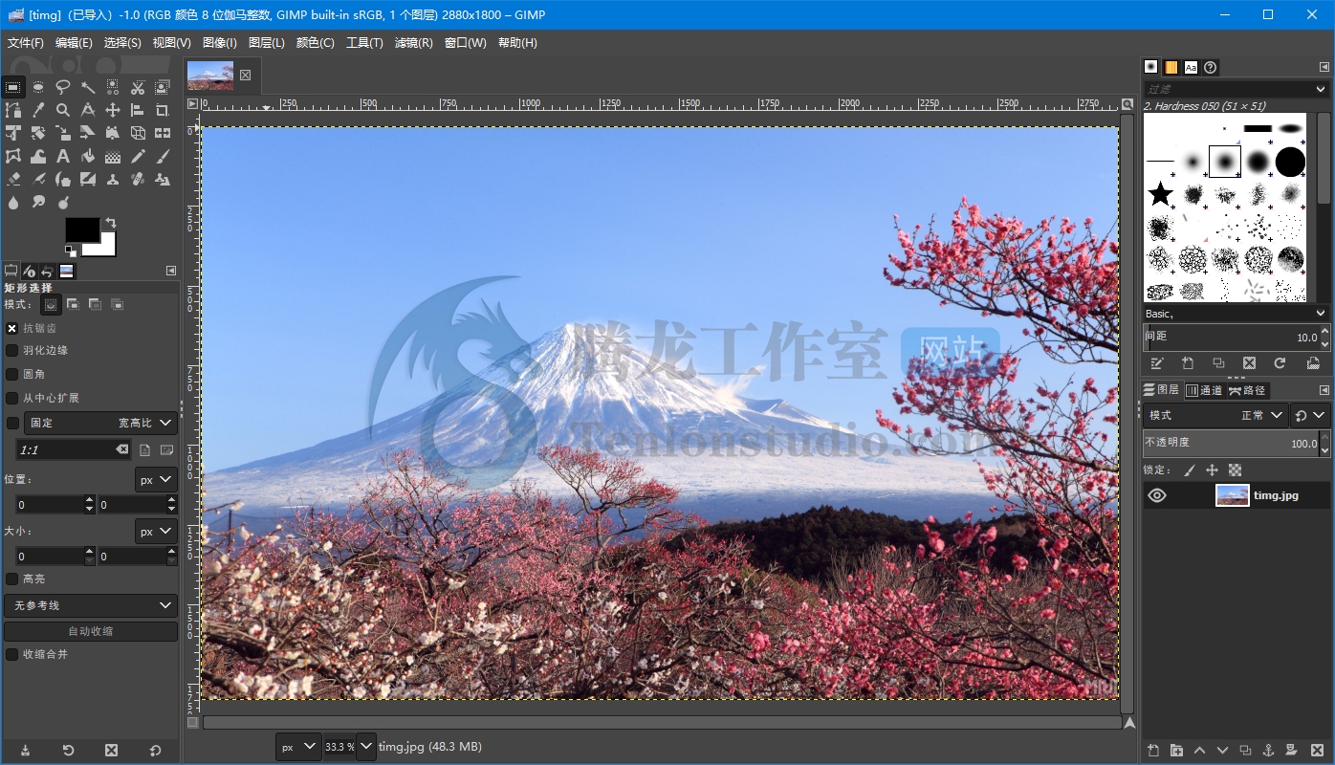Enable the 从中心扩展 expand from center checkbox
The image size is (1335, 765).
click(11, 398)
